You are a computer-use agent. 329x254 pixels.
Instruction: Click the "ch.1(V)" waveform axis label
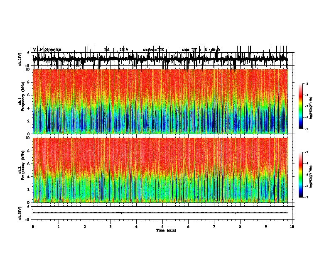coord(20,59)
